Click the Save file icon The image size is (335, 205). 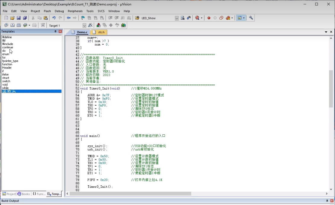click(x=19, y=18)
